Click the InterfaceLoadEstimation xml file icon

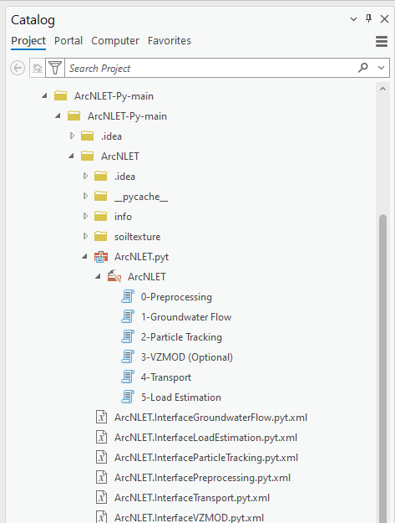point(102,438)
